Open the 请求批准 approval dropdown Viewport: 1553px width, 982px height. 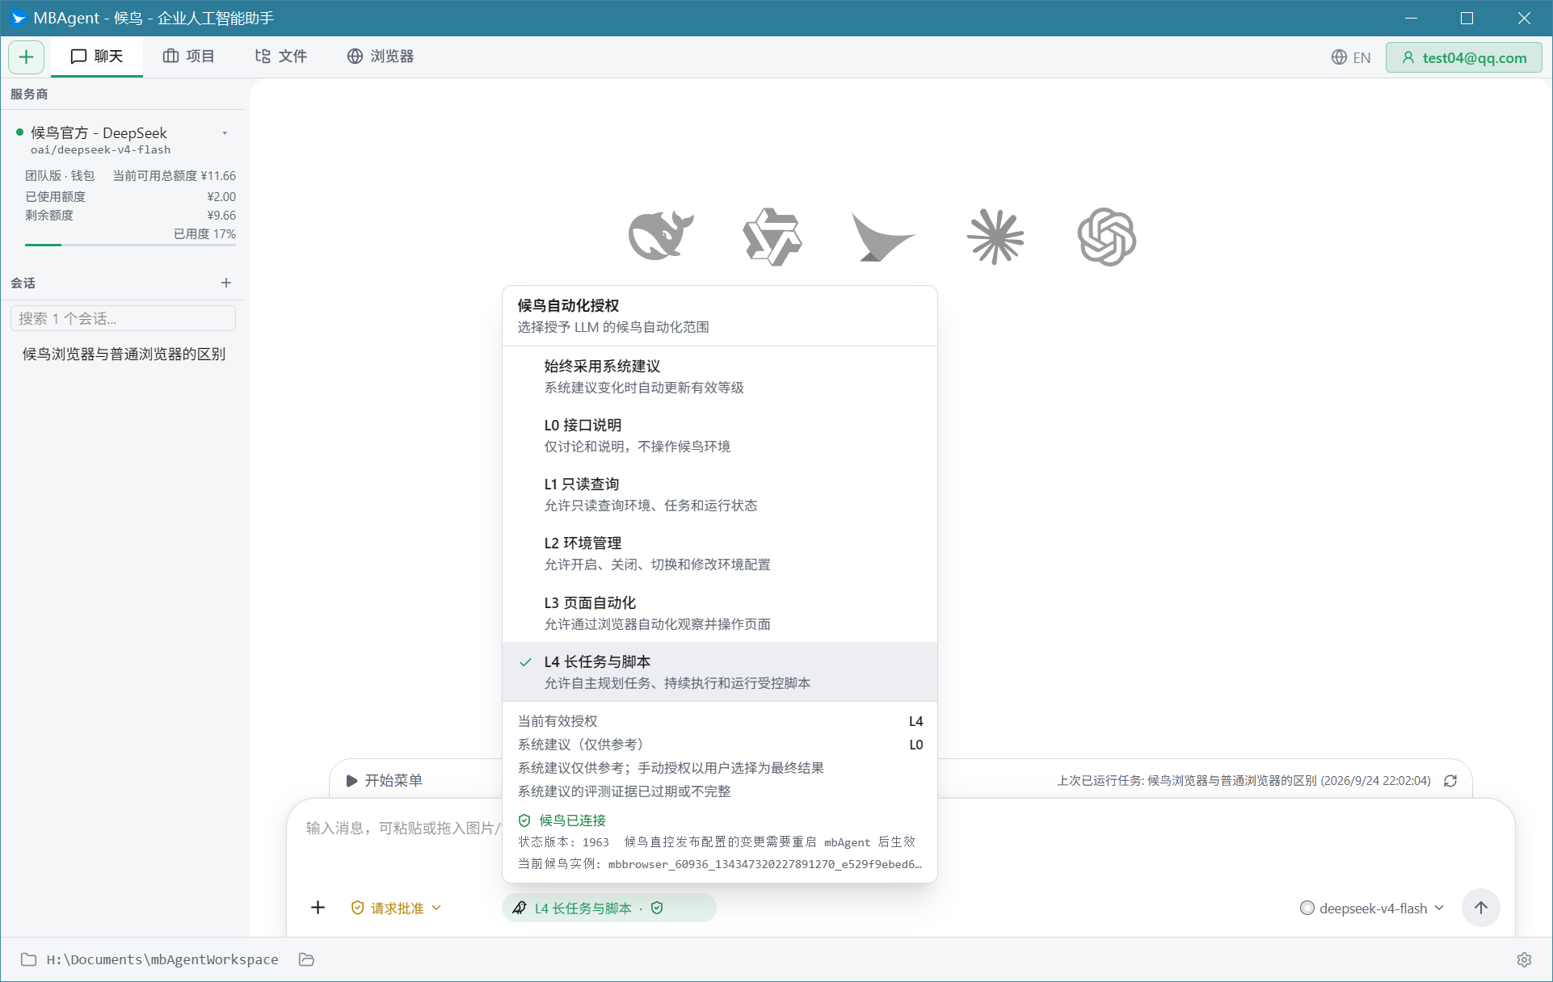(396, 908)
